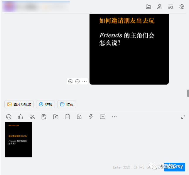Viewport: 189px width, 175px height.
Task: Open the sent black image message
Action: point(129,49)
